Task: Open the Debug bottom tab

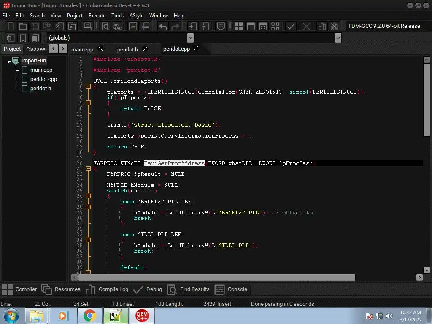Action: click(x=148, y=289)
